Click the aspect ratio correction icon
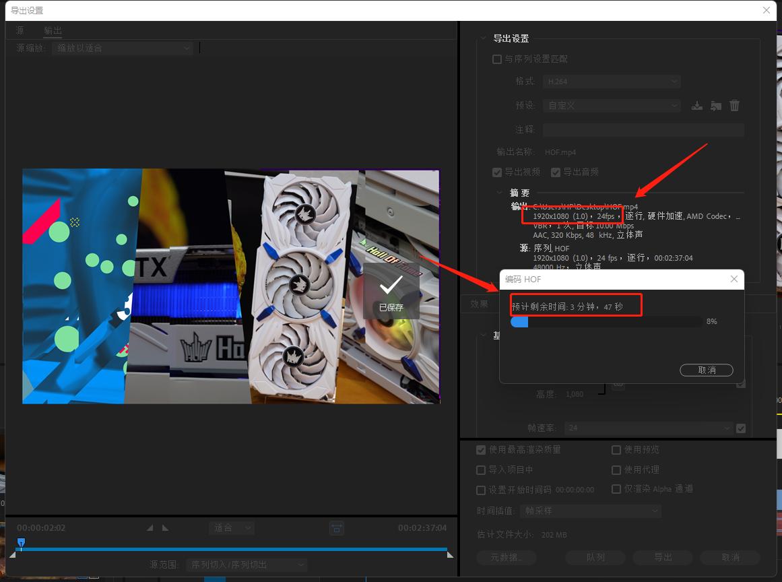 [337, 528]
